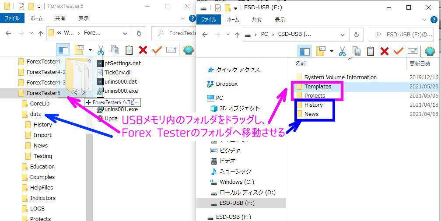Open ホーム tab in ESD-USB window
This screenshot has width=441, height=221.
(x=233, y=19)
